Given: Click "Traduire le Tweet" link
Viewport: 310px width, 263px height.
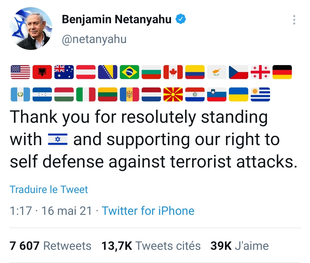Looking at the screenshot, I should (49, 190).
